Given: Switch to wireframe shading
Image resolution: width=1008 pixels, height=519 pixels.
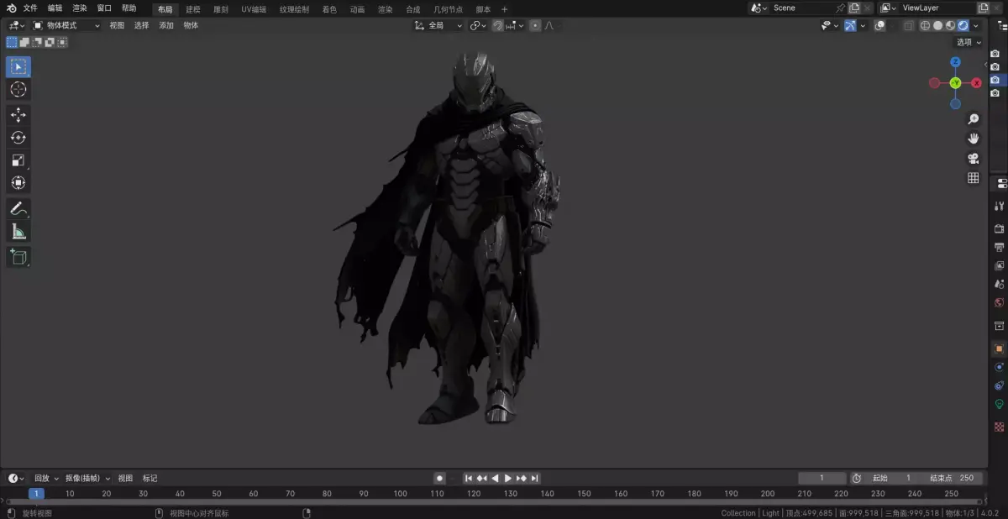Looking at the screenshot, I should click(x=926, y=25).
